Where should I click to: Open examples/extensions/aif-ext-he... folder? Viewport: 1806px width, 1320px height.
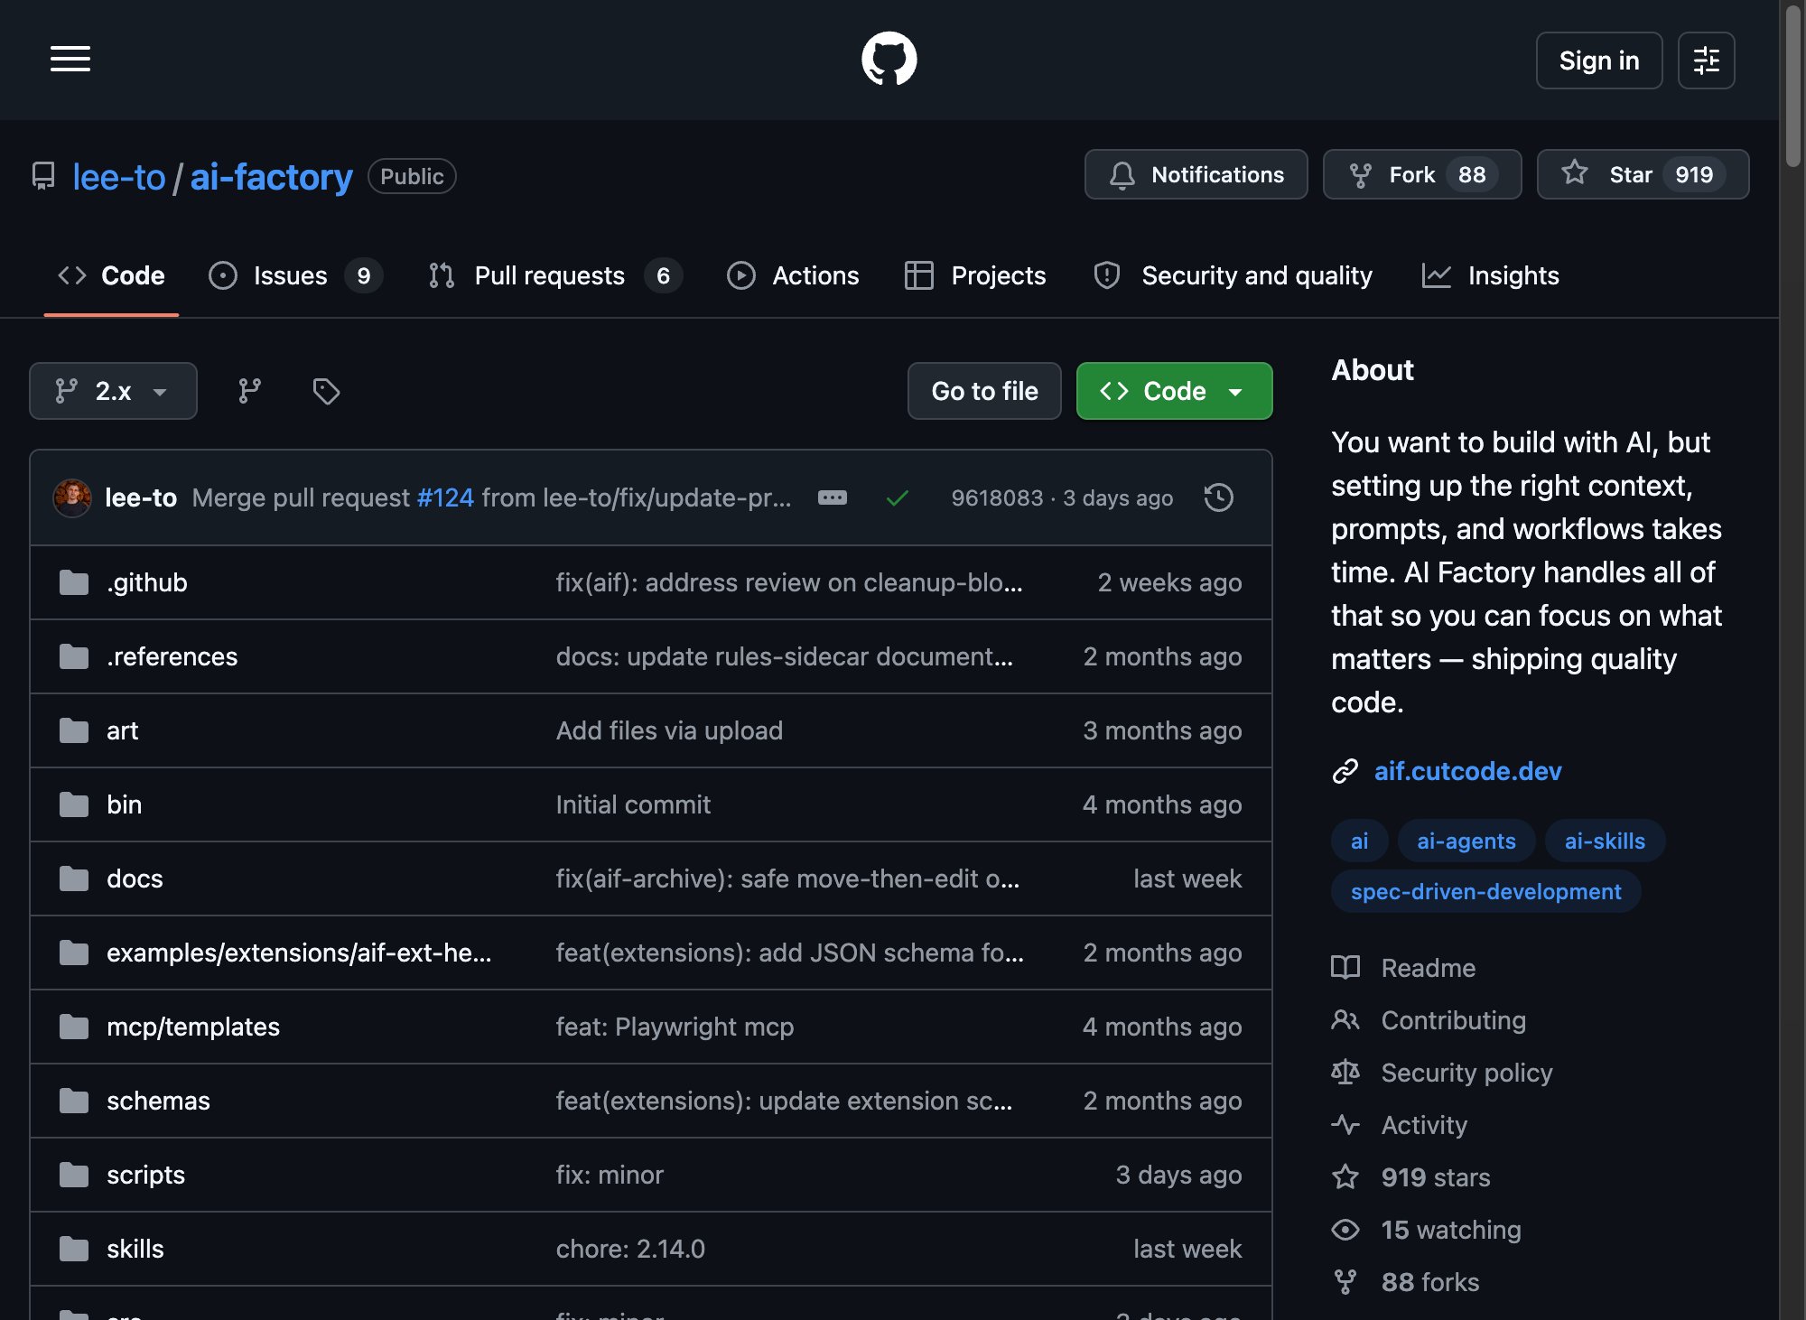(299, 953)
